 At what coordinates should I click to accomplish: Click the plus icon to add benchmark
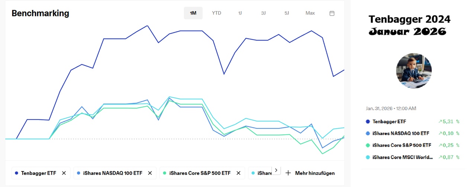click(288, 173)
